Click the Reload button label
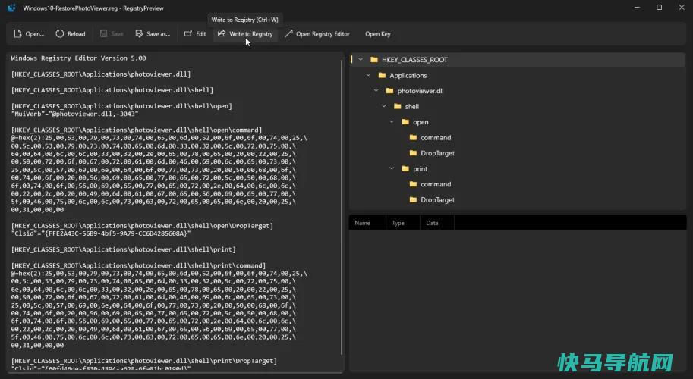Screen dimensions: 693x379 tap(77, 34)
